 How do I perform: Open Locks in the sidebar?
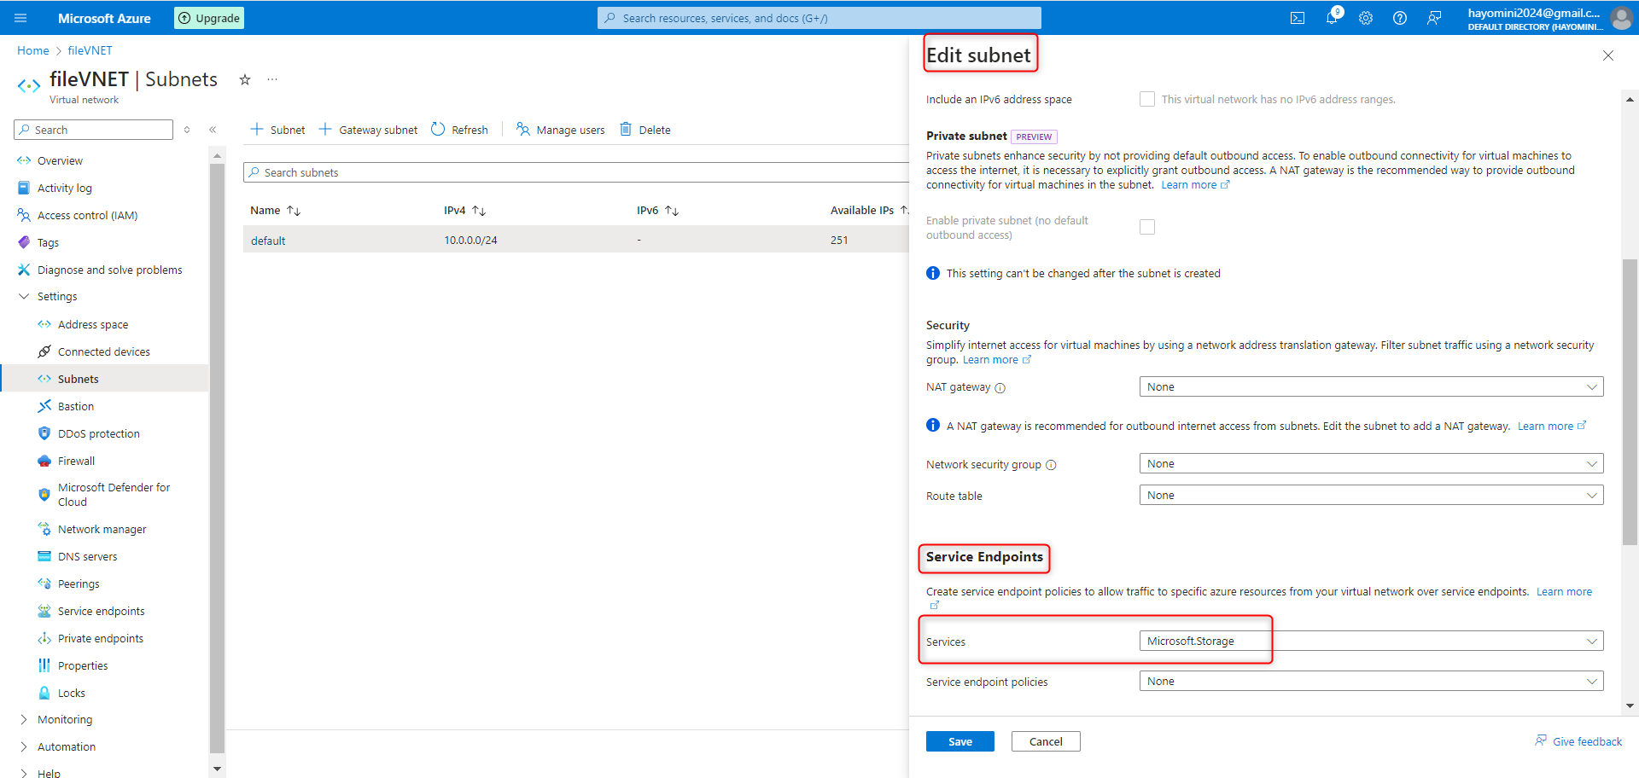point(71,693)
